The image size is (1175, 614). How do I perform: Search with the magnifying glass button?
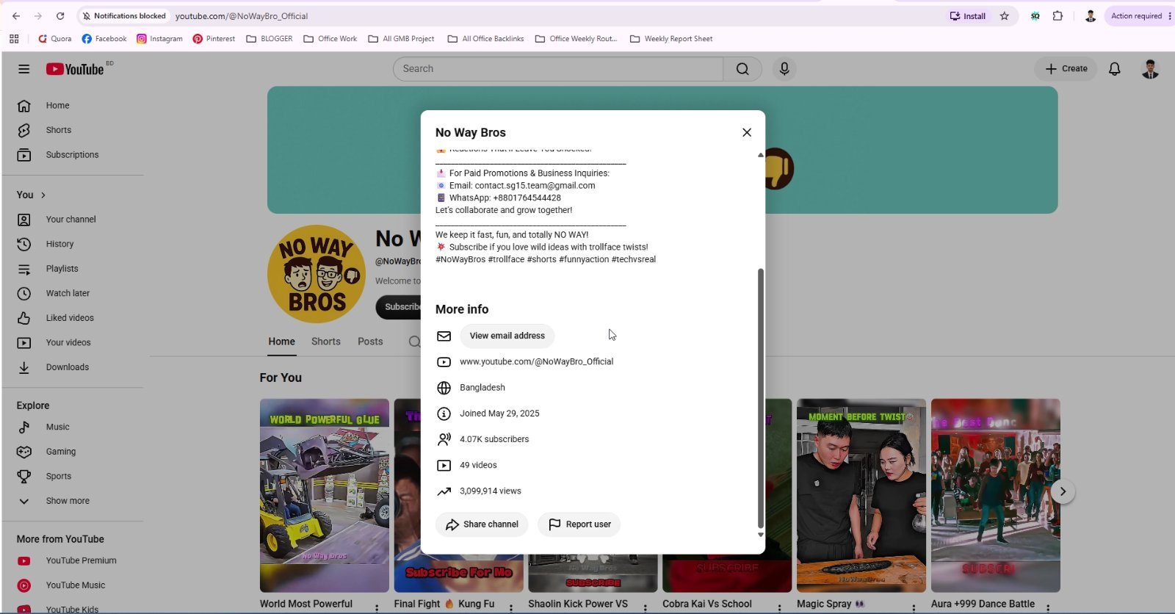pos(742,69)
